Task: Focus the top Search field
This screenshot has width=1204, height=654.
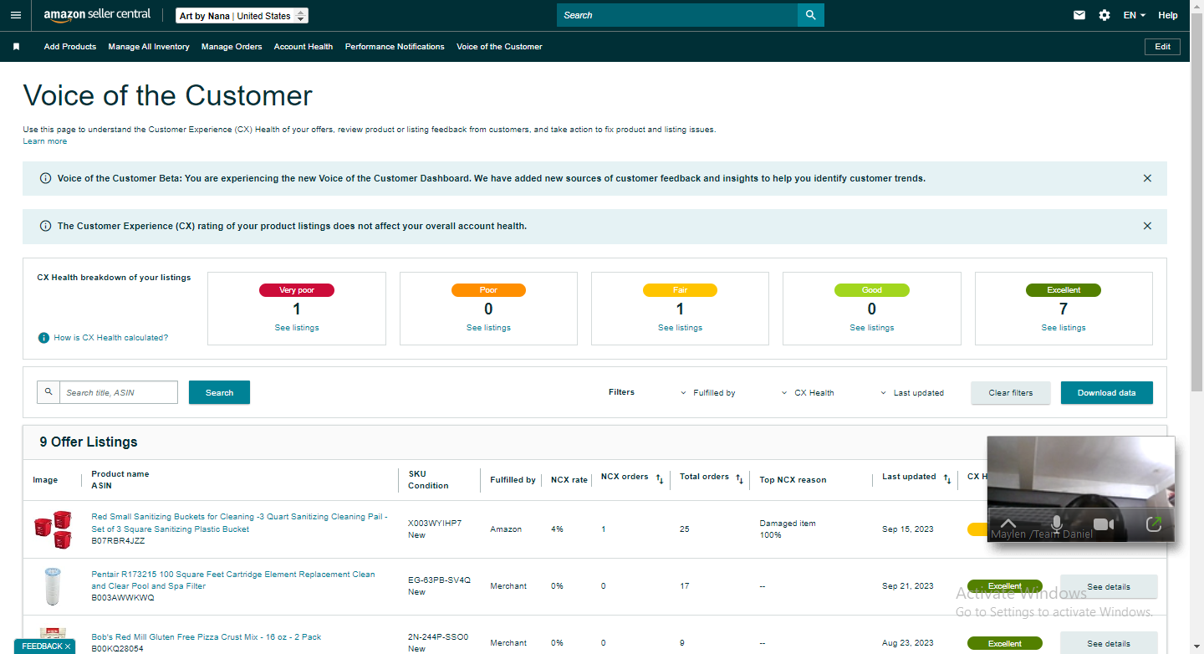Action: click(677, 15)
